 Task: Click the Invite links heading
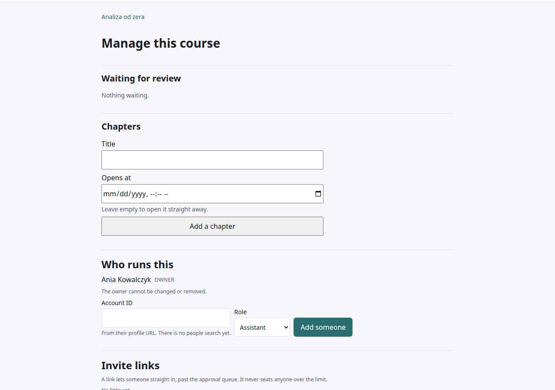pos(131,365)
